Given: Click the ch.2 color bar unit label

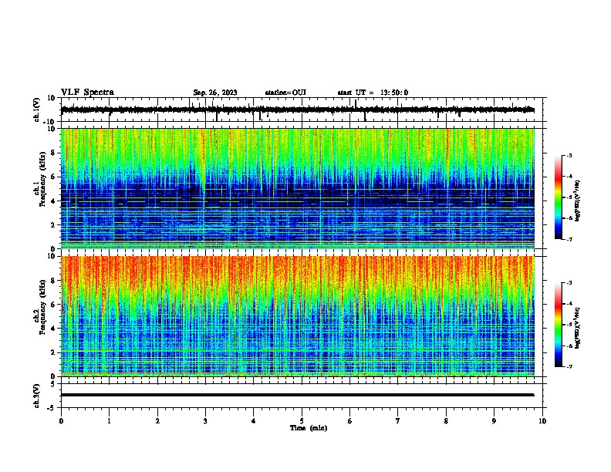Looking at the screenshot, I should (x=577, y=328).
